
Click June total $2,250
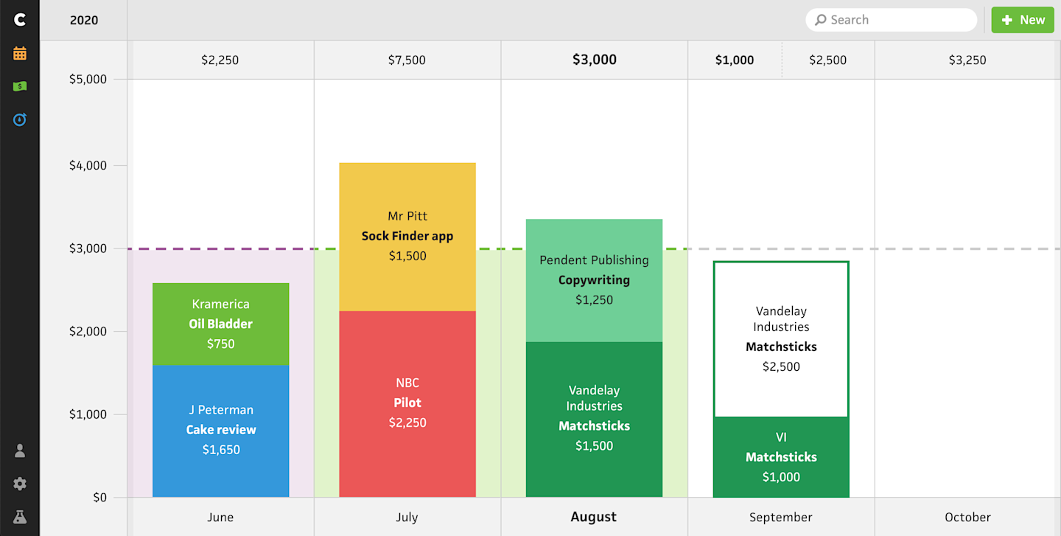click(x=220, y=60)
